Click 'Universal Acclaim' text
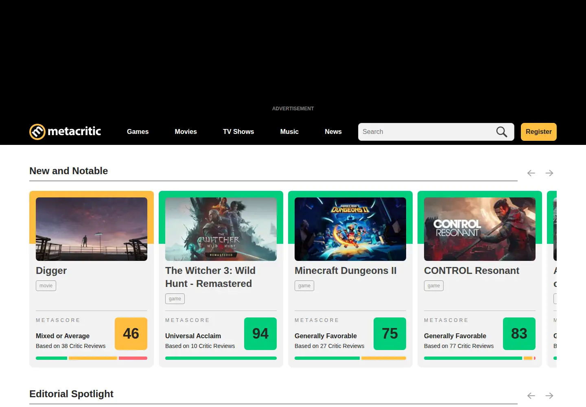This screenshot has height=407, width=586. click(x=193, y=336)
